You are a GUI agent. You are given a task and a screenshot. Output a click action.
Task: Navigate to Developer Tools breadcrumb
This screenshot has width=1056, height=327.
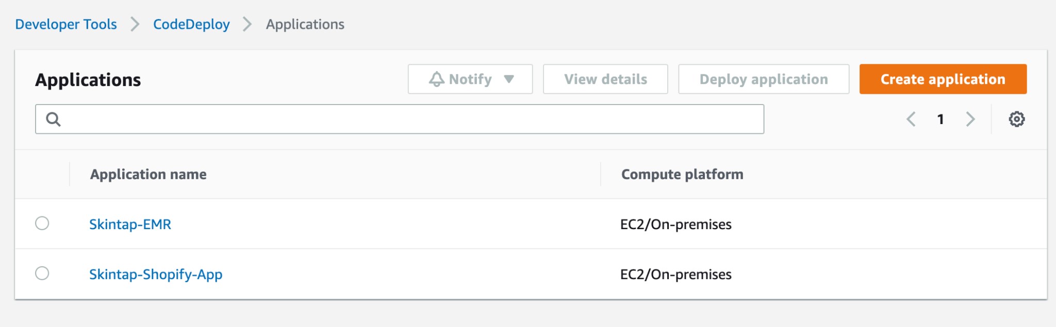[x=66, y=24]
